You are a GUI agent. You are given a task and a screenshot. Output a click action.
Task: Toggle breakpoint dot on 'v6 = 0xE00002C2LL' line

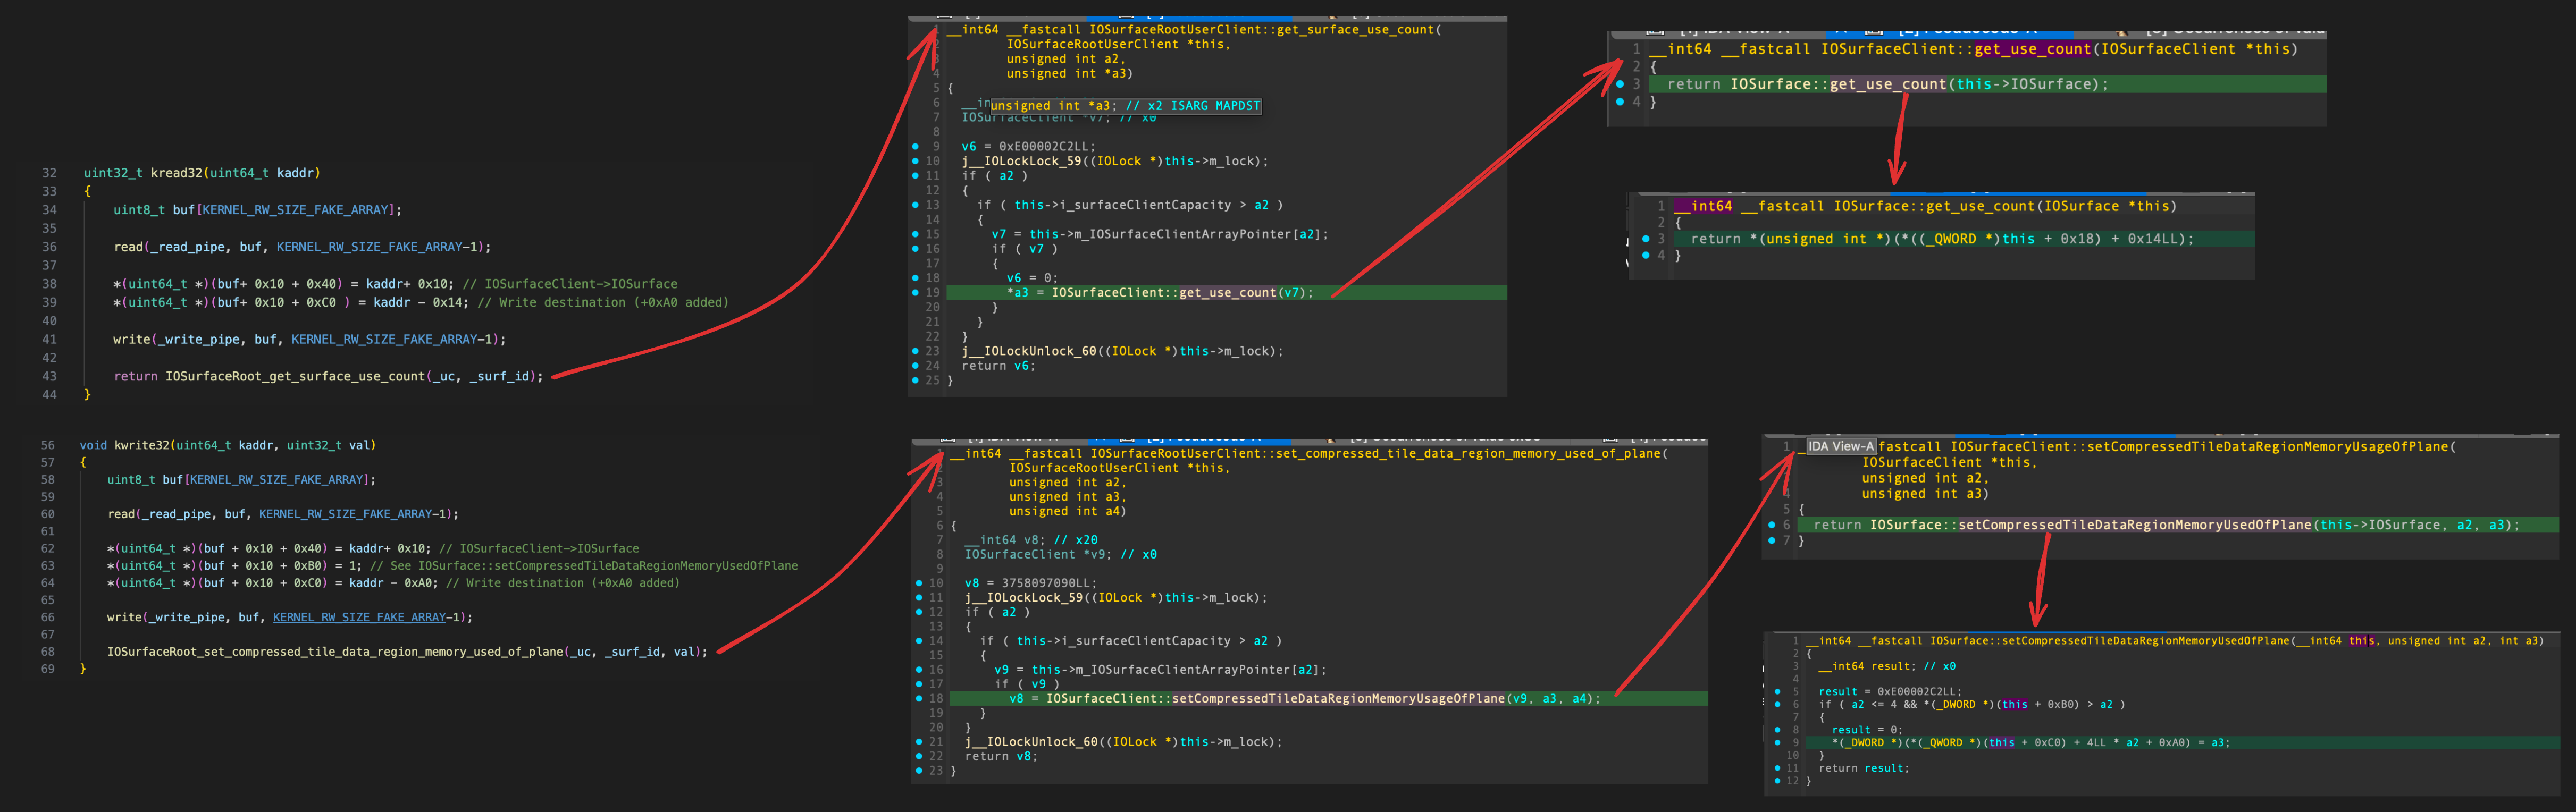pos(915,146)
